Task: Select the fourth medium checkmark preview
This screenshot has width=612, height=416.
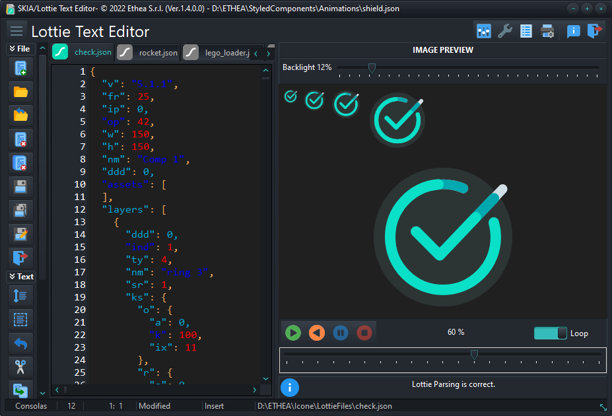Action: coord(397,120)
